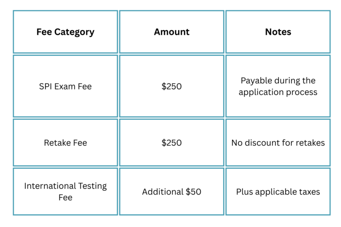
Task: Select the Notes column header
Action: [x=278, y=32]
